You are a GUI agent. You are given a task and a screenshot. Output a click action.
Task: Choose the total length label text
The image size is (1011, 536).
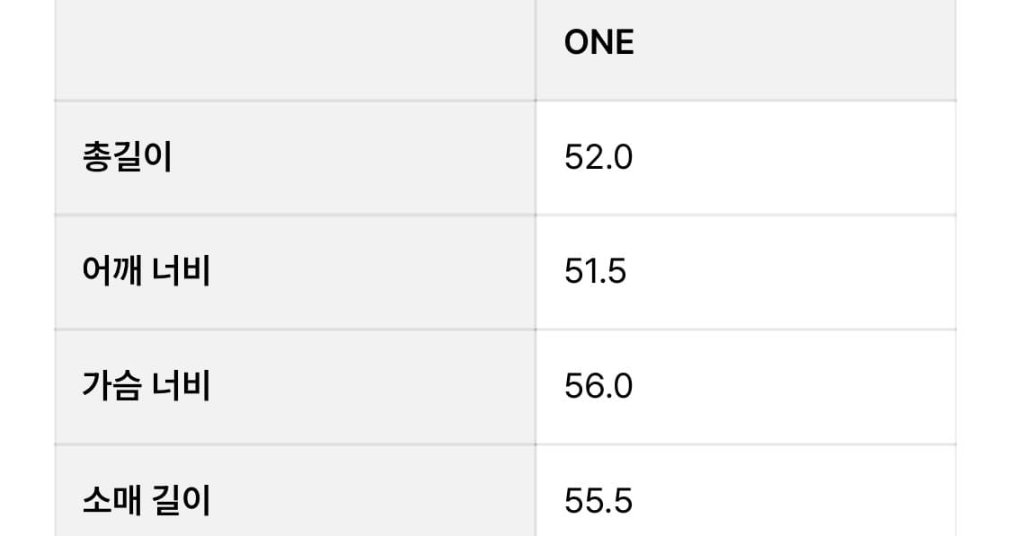point(127,158)
